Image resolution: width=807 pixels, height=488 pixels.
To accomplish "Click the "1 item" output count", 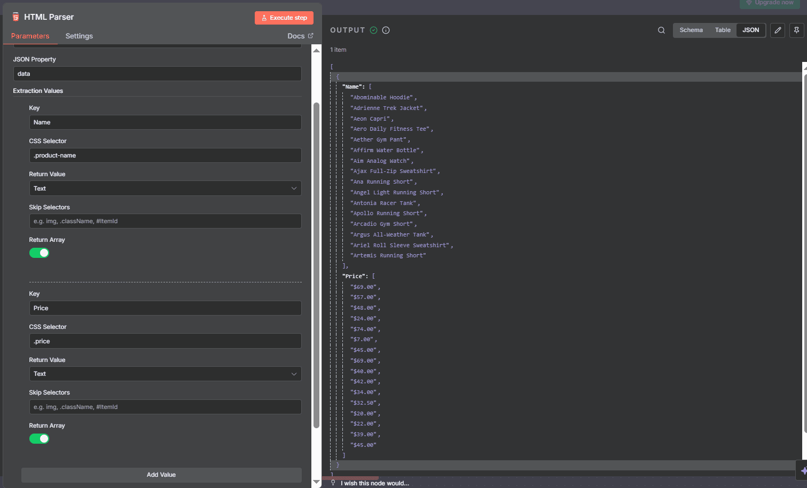I will tap(338, 50).
